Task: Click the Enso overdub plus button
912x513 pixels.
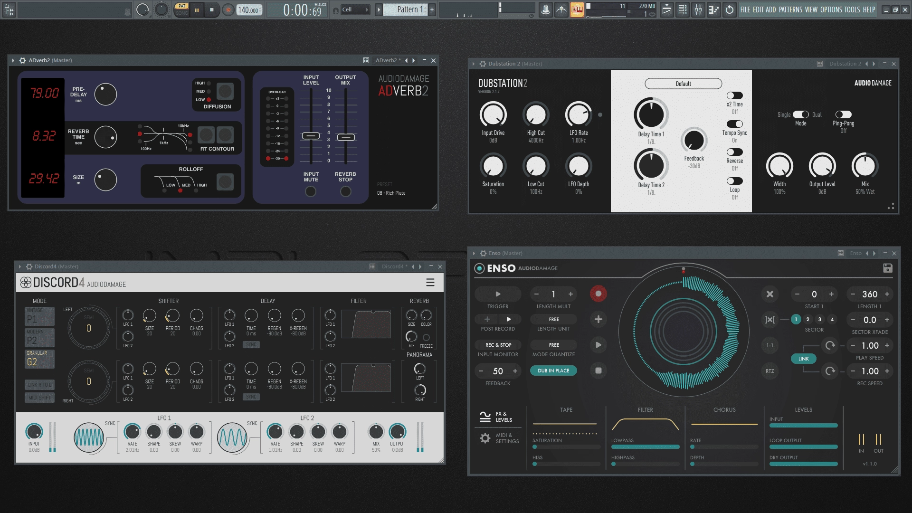Action: 598,319
